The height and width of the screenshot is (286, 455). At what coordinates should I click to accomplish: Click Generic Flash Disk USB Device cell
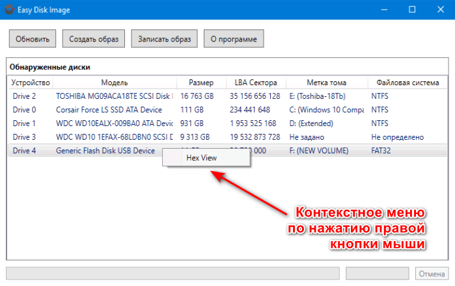click(105, 151)
